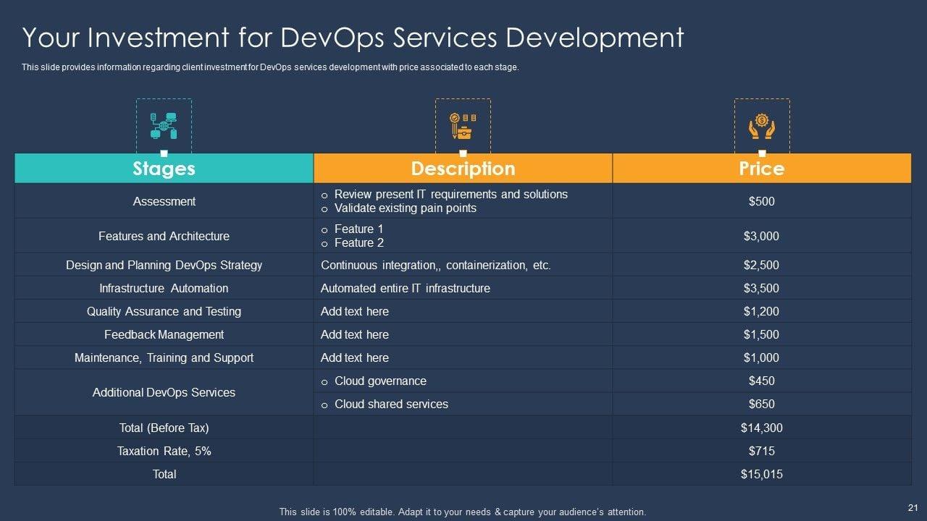Select the Description column header
927x521 pixels.
[463, 169]
